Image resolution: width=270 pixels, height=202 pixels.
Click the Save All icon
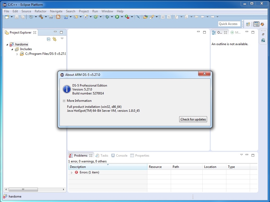23,17
